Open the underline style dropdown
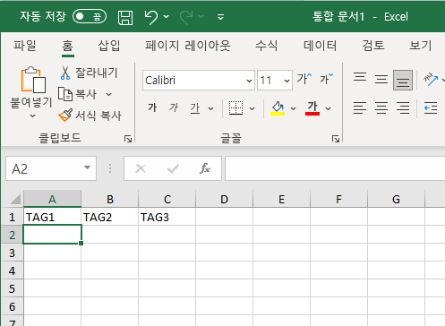The height and width of the screenshot is (326, 445). [x=211, y=108]
